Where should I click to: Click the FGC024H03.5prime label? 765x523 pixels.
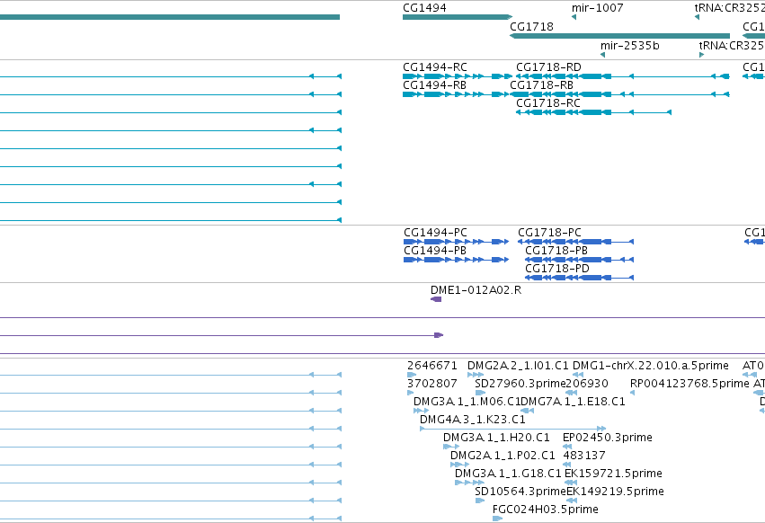(546, 510)
